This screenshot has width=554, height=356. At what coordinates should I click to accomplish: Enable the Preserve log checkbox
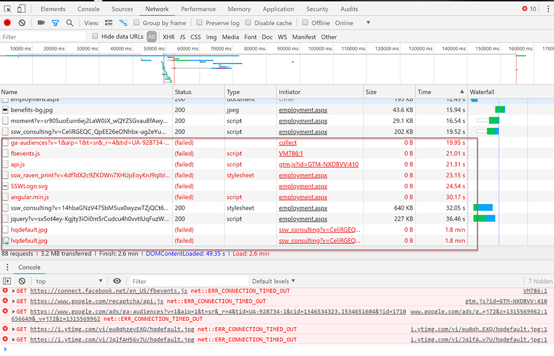[x=200, y=23]
